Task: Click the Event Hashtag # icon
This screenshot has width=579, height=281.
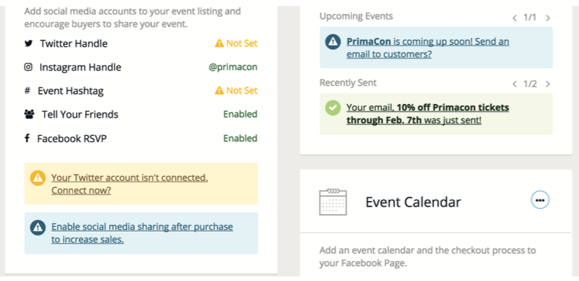Action: (27, 90)
